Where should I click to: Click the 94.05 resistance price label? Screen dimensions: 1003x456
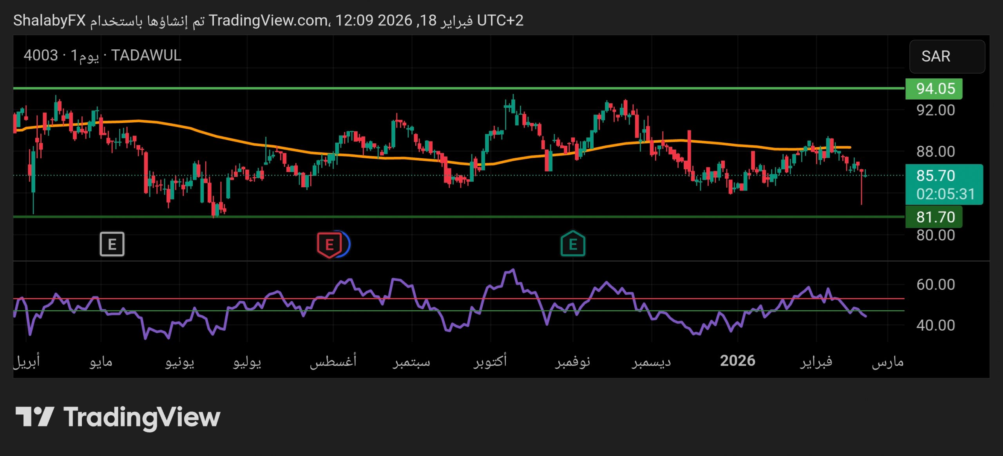[934, 89]
